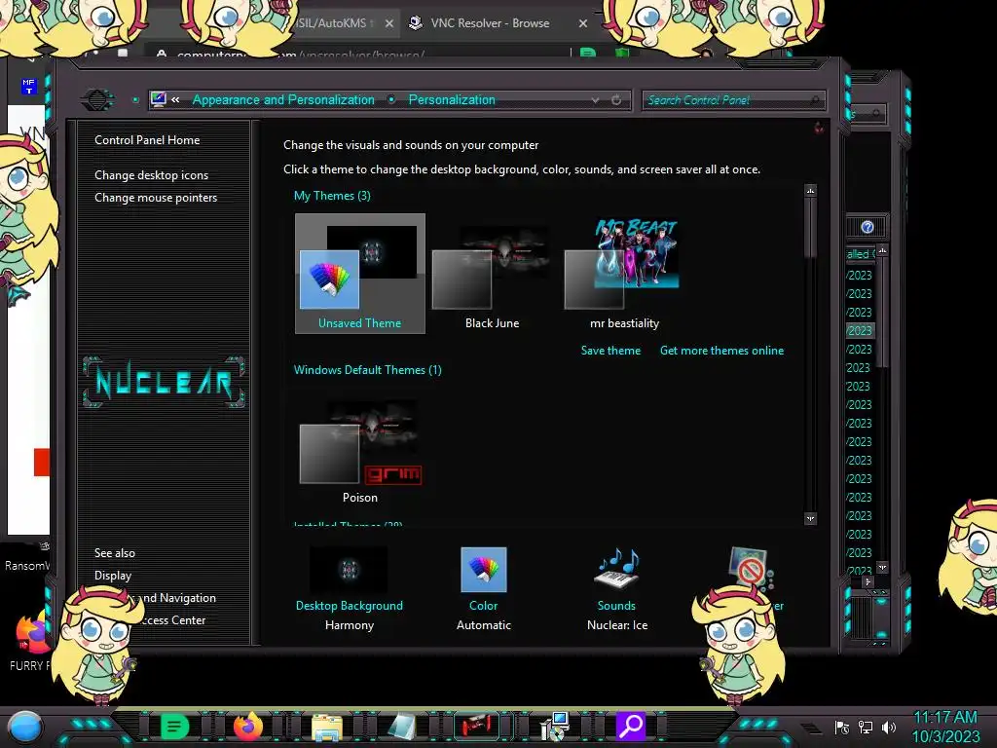Image resolution: width=997 pixels, height=748 pixels.
Task: Apply the mr beastiality theme
Action: pos(624,274)
